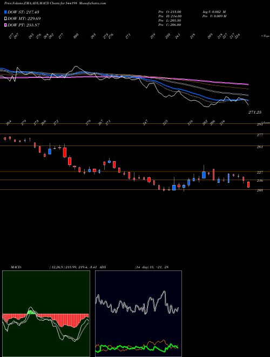
Task: Click the 'Pre L: 205.30' value
Action: tap(170, 21)
